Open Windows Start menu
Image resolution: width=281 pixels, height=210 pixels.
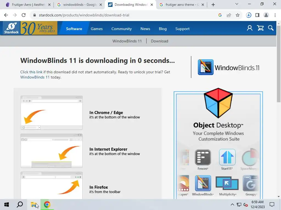click(x=7, y=205)
